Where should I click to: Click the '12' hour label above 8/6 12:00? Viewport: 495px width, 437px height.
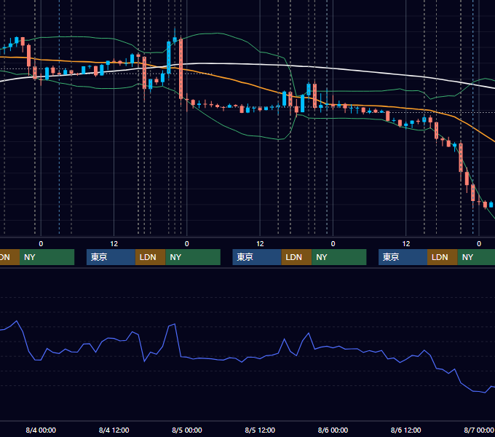click(406, 244)
